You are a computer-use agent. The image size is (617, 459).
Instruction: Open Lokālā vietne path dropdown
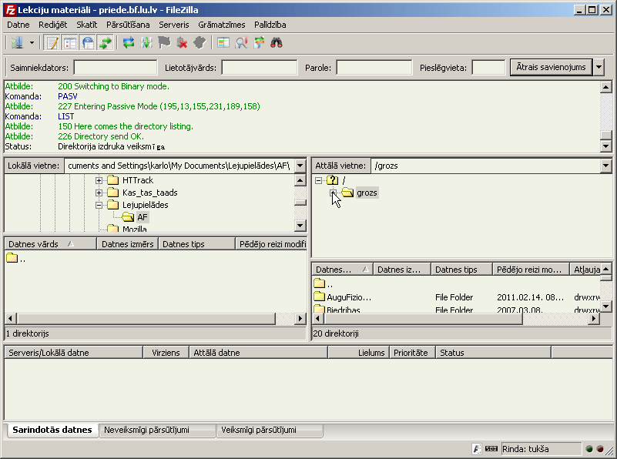point(300,166)
